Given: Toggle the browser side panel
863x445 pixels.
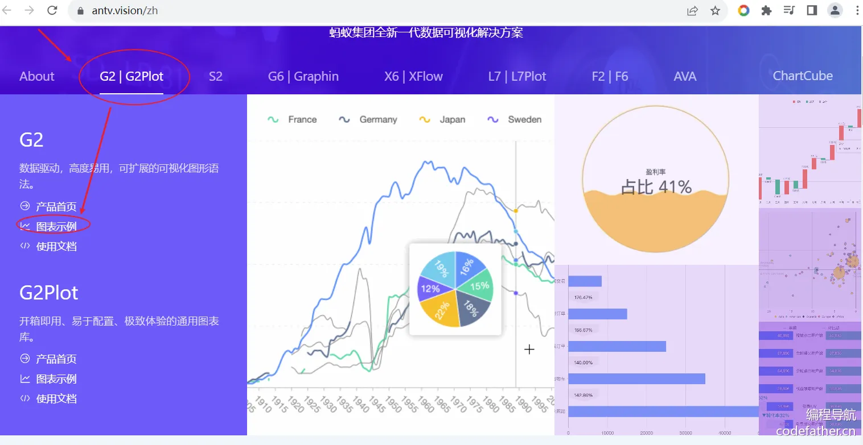Looking at the screenshot, I should click(812, 10).
